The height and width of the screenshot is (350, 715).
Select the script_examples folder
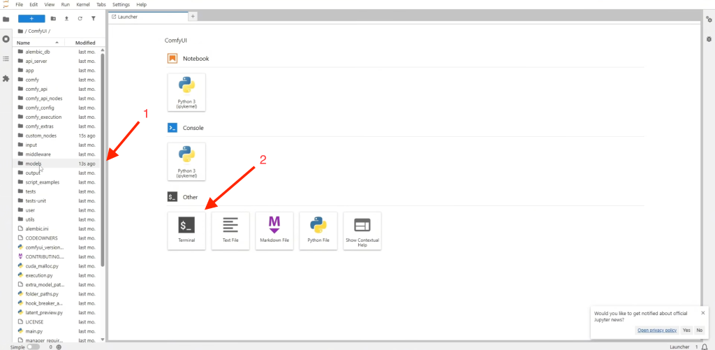pos(57,182)
